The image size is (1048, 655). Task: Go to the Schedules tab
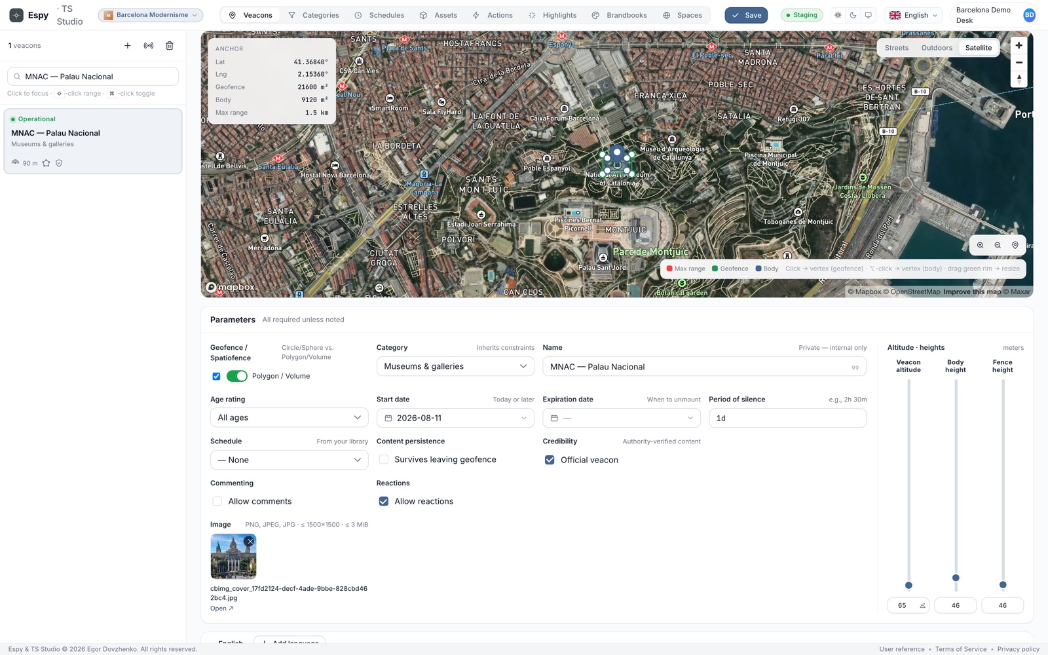click(379, 15)
